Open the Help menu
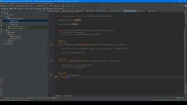This screenshot has width=187, height=105. [x=52, y=3]
